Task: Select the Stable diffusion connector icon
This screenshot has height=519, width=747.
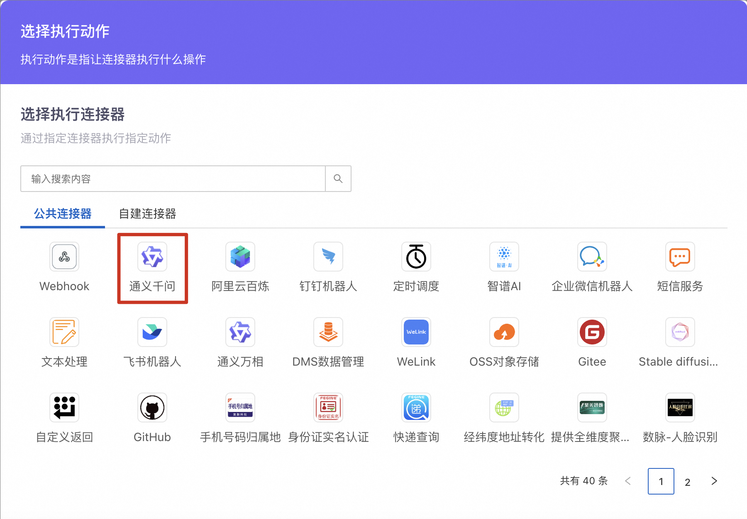Action: pyautogui.click(x=680, y=332)
